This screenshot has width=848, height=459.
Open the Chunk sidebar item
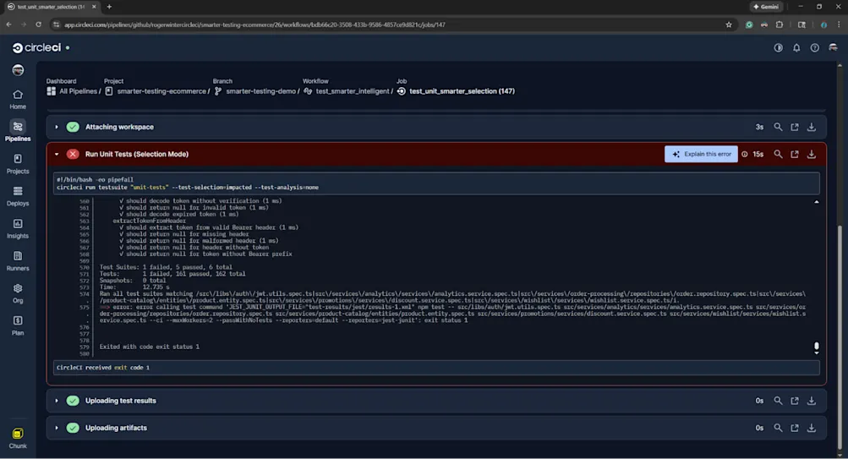point(17,439)
